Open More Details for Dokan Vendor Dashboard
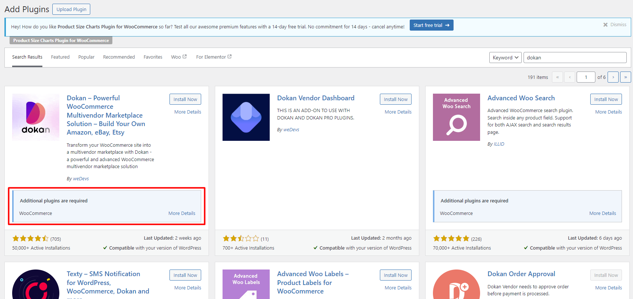This screenshot has height=299, width=633. [x=398, y=112]
